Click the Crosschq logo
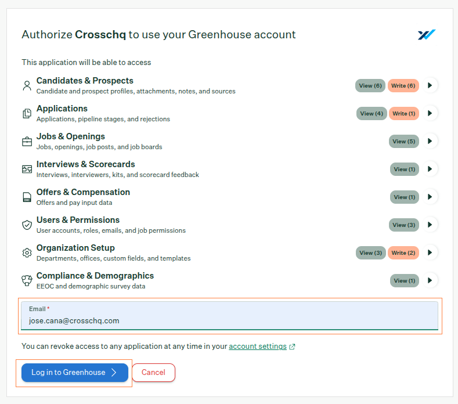 point(427,34)
